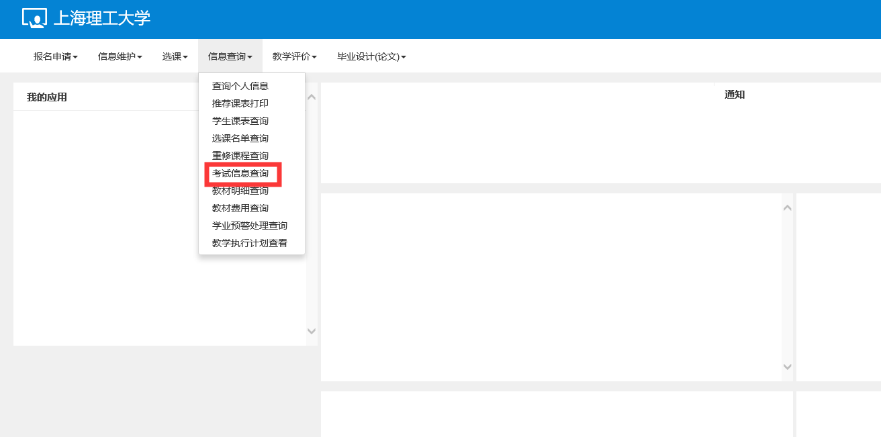Click scroll-down arrow in middle content panel
Viewport: 881px width, 437px height.
788,367
